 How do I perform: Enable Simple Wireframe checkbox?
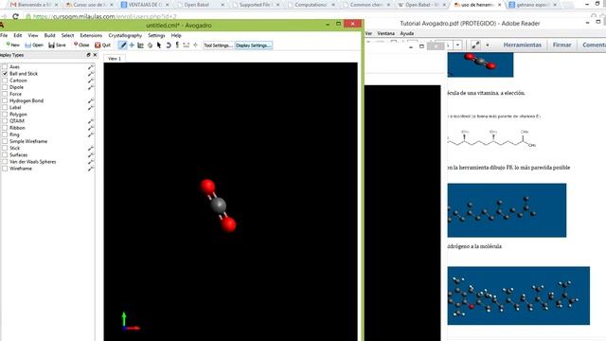tap(5, 141)
